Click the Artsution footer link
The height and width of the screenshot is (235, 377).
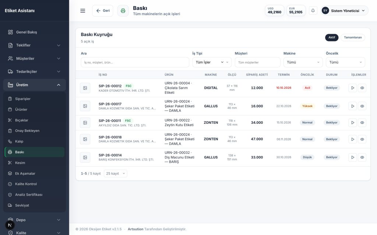click(x=135, y=229)
